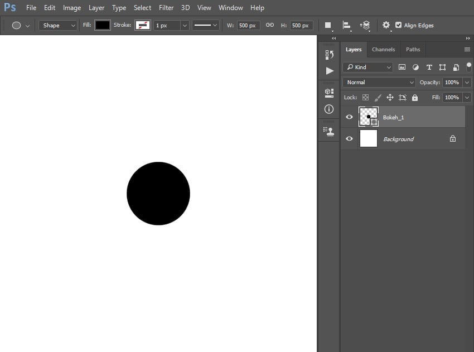
Task: Hide the Background layer
Action: [x=349, y=139]
